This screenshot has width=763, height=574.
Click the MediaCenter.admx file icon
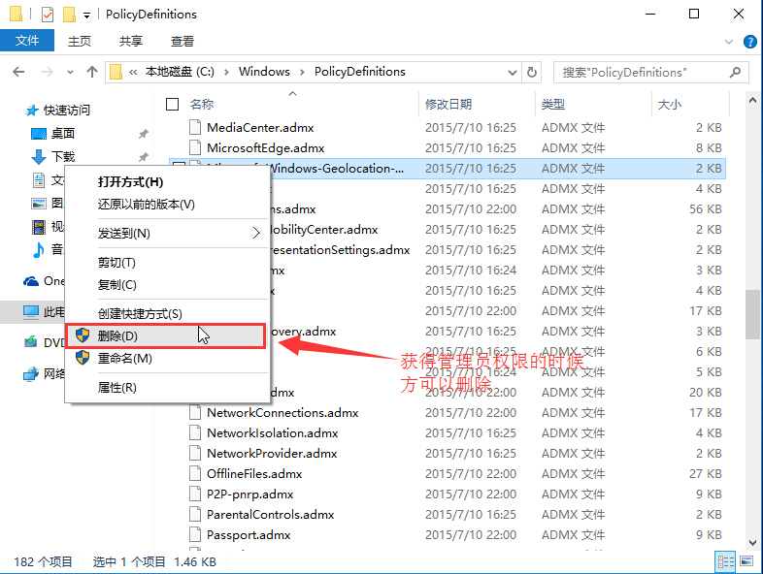[194, 127]
